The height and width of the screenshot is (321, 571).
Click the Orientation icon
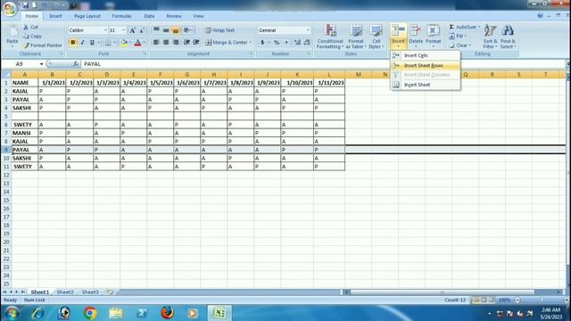tap(186, 30)
